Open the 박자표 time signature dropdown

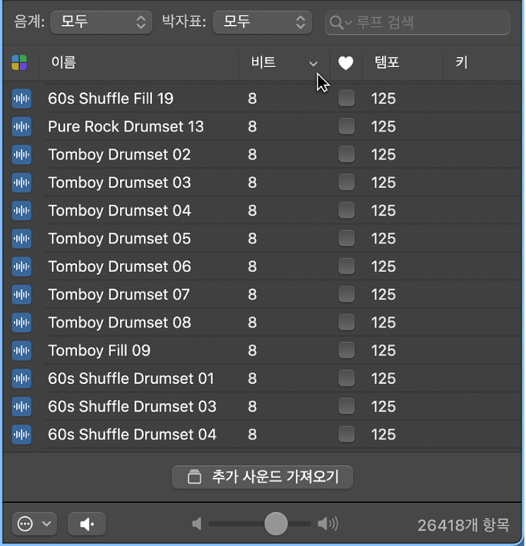point(262,23)
